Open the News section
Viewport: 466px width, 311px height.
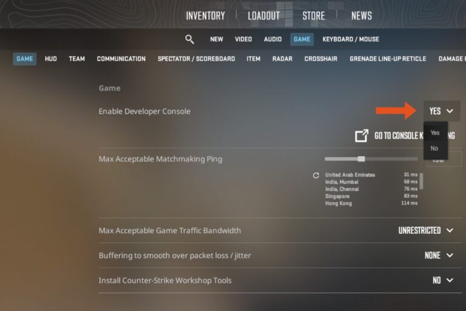tap(362, 16)
